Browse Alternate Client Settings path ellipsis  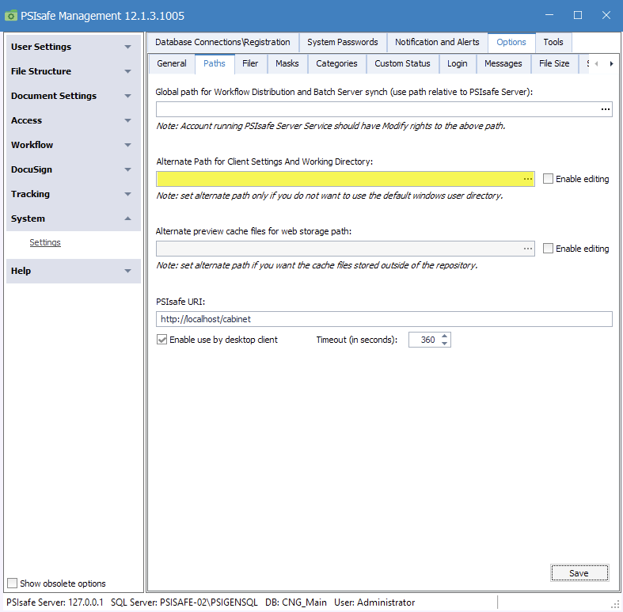click(x=527, y=179)
